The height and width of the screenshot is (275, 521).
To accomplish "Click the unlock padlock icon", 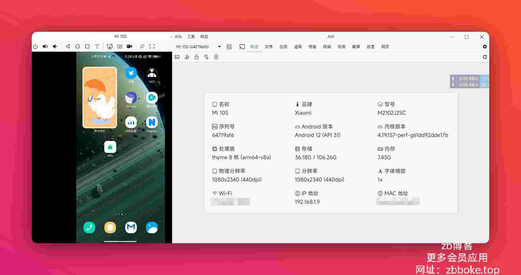I will pos(196,57).
